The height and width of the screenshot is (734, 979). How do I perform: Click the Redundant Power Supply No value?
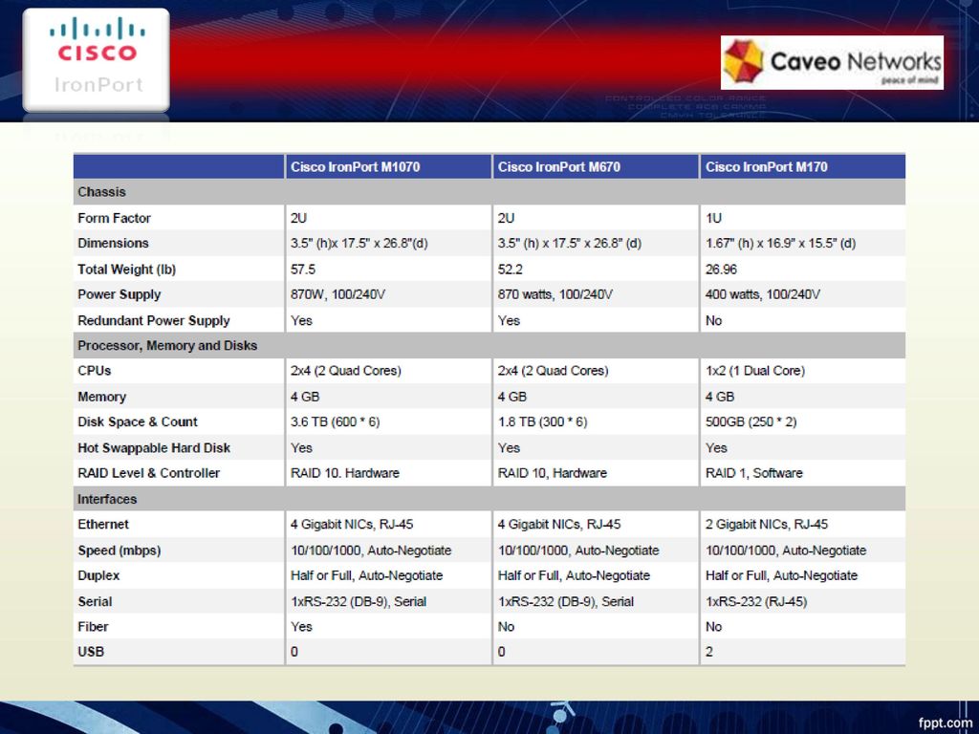click(713, 321)
